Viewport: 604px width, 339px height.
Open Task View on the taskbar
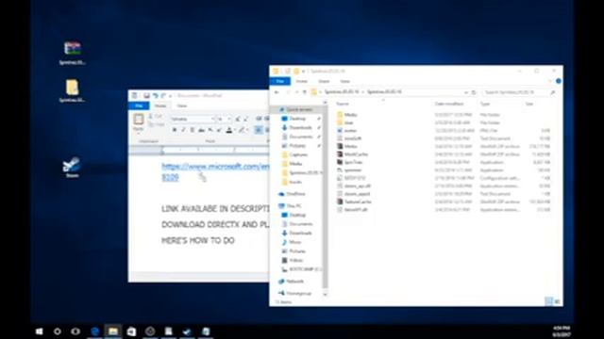pos(75,331)
